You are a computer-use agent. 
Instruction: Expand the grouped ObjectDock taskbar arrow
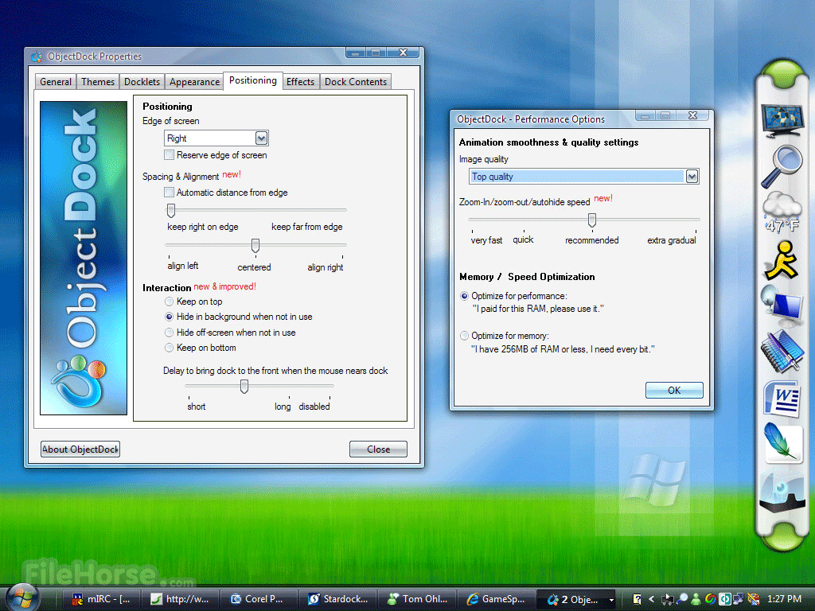click(x=612, y=600)
